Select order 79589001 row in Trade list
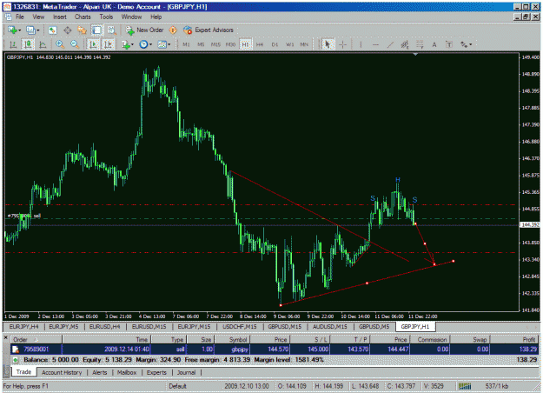This screenshot has width=543, height=393. tap(275, 349)
